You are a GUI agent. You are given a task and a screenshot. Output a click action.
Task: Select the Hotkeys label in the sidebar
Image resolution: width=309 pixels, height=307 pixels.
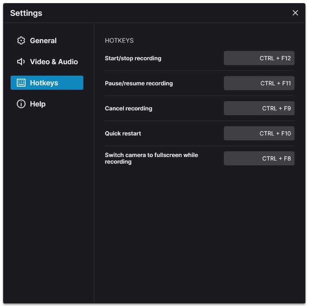click(x=44, y=83)
